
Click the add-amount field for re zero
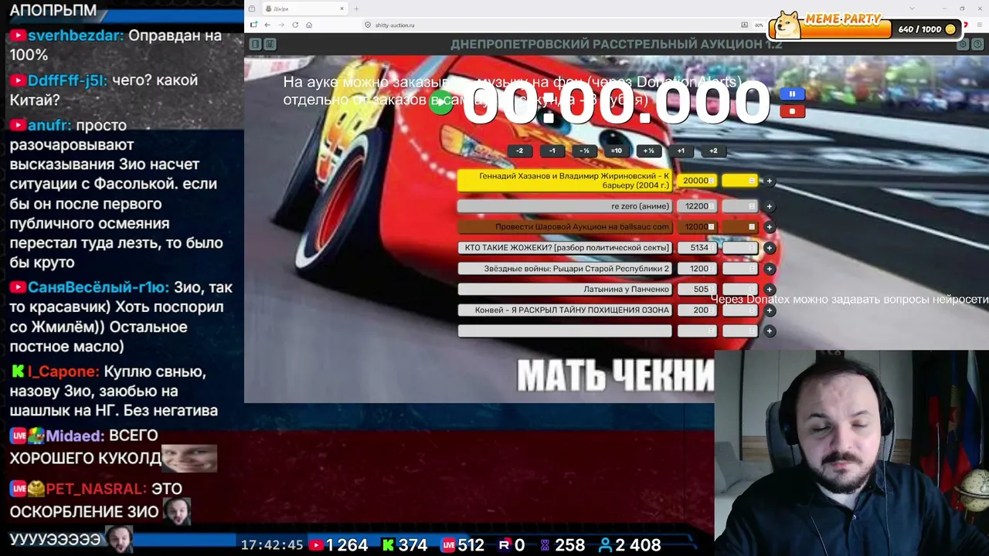click(740, 206)
